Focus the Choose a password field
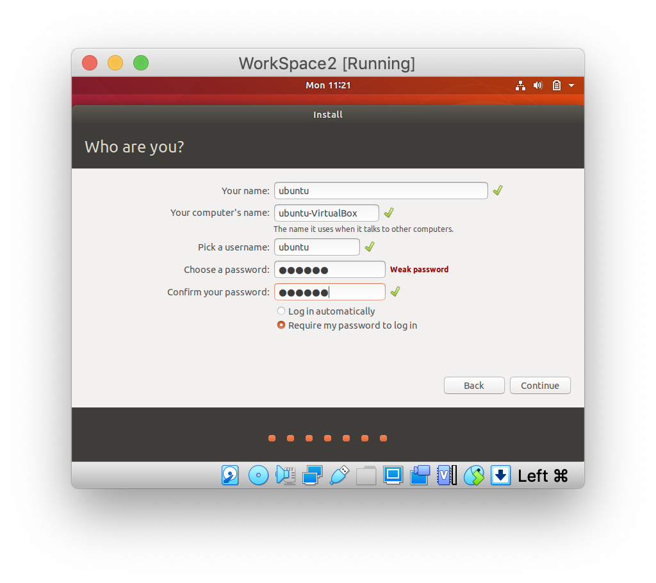The image size is (656, 583). coord(330,270)
